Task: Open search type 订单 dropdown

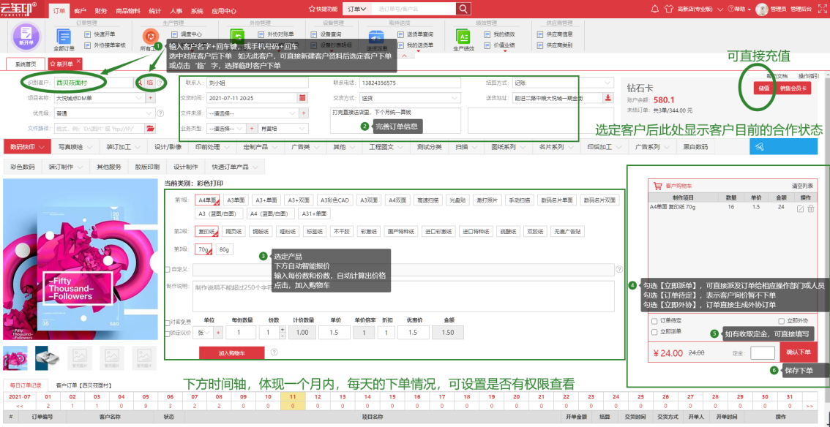Action: 357,9
